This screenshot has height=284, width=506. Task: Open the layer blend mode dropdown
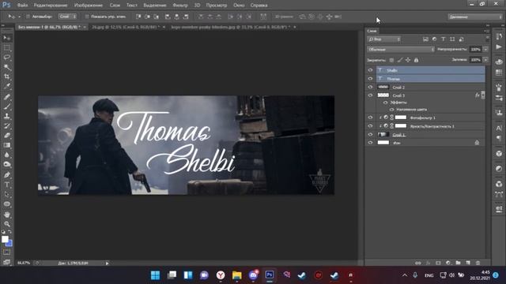coord(401,49)
